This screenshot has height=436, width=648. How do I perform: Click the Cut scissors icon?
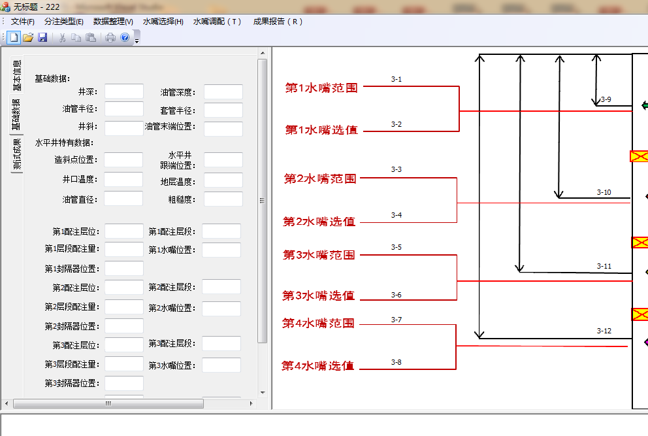[x=63, y=38]
